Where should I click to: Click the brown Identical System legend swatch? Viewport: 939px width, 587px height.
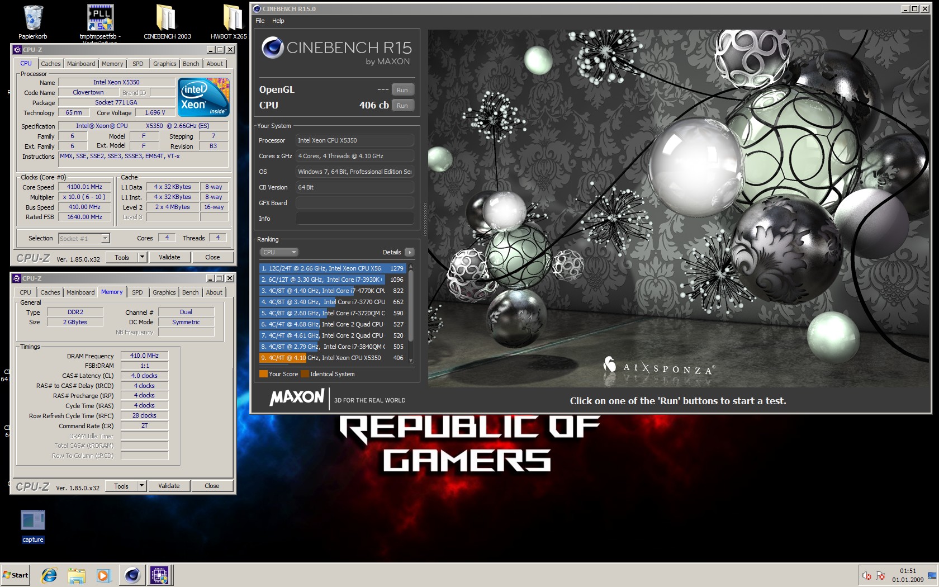pyautogui.click(x=305, y=374)
